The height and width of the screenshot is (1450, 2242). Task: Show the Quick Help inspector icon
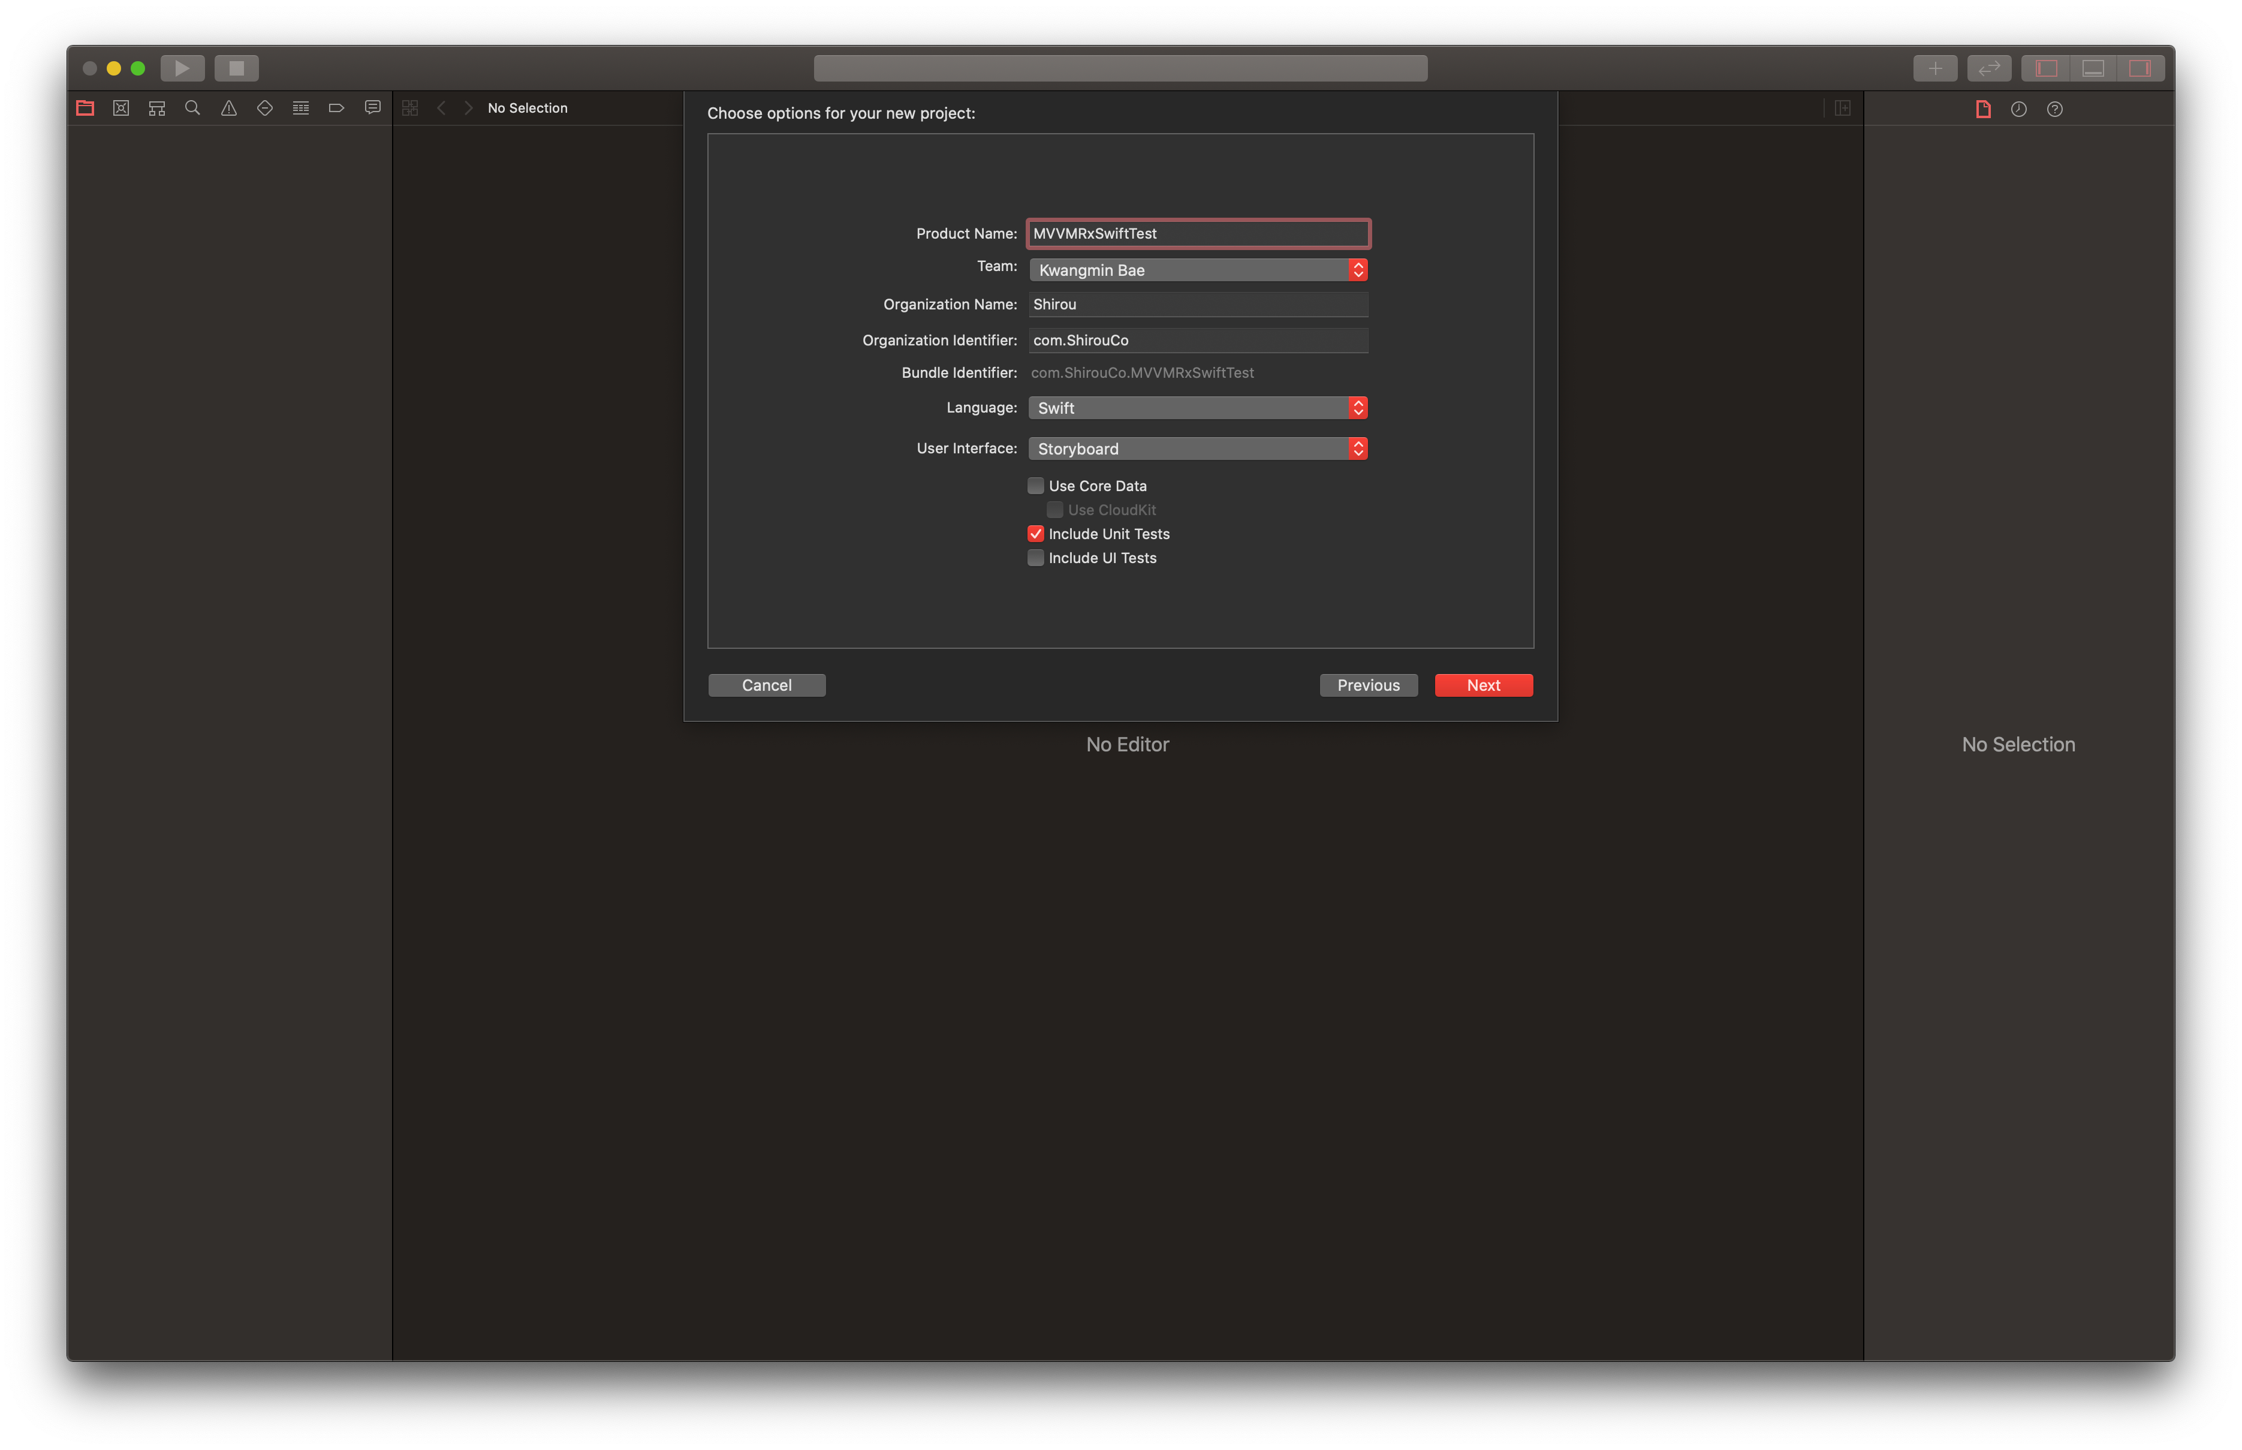pos(2055,109)
